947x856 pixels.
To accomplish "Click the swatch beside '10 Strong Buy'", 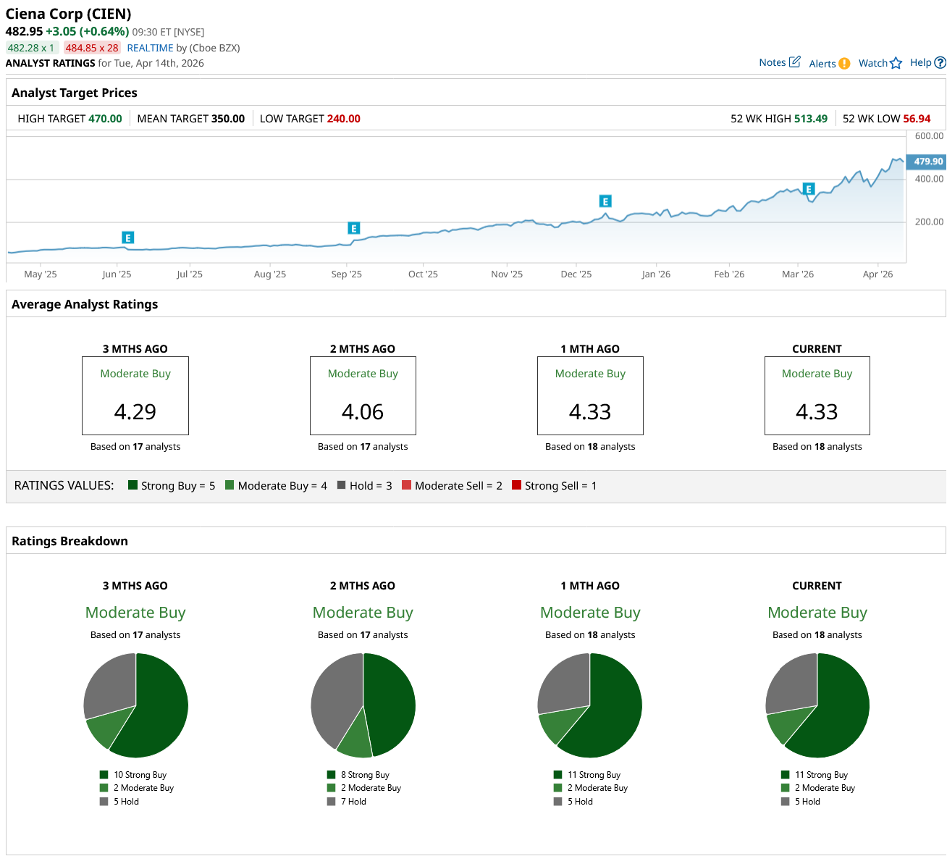I will 104,775.
